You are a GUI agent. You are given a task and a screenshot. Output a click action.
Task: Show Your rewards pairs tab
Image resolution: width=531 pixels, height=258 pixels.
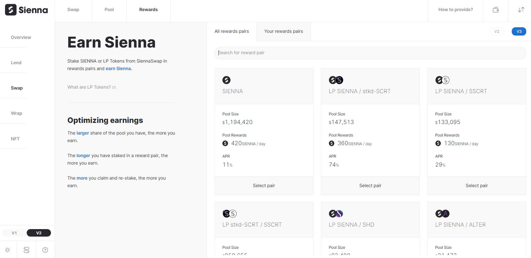tap(284, 31)
